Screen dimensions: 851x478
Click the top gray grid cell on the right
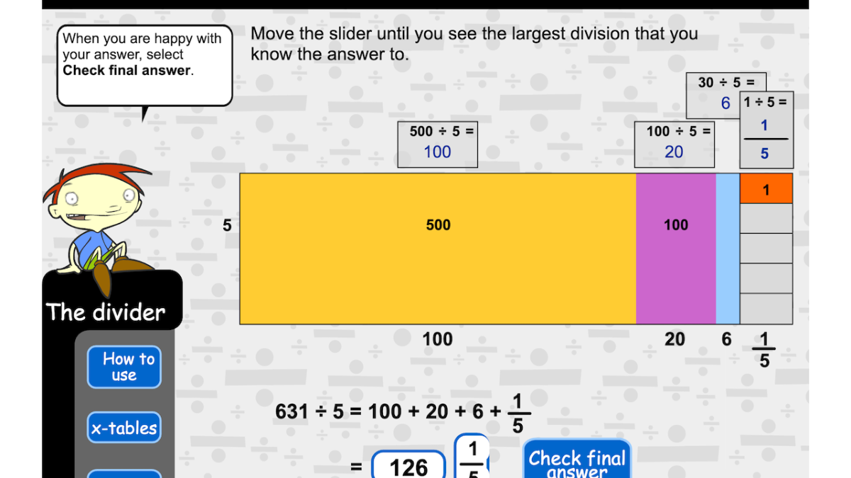[x=766, y=218]
